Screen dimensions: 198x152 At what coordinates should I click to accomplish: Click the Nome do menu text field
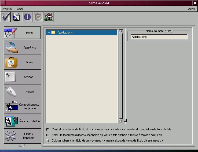159,37
